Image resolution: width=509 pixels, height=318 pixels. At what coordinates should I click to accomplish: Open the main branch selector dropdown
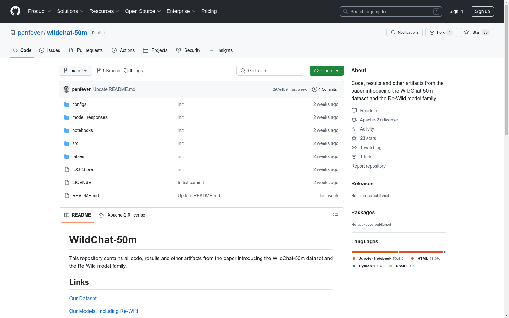tap(75, 71)
